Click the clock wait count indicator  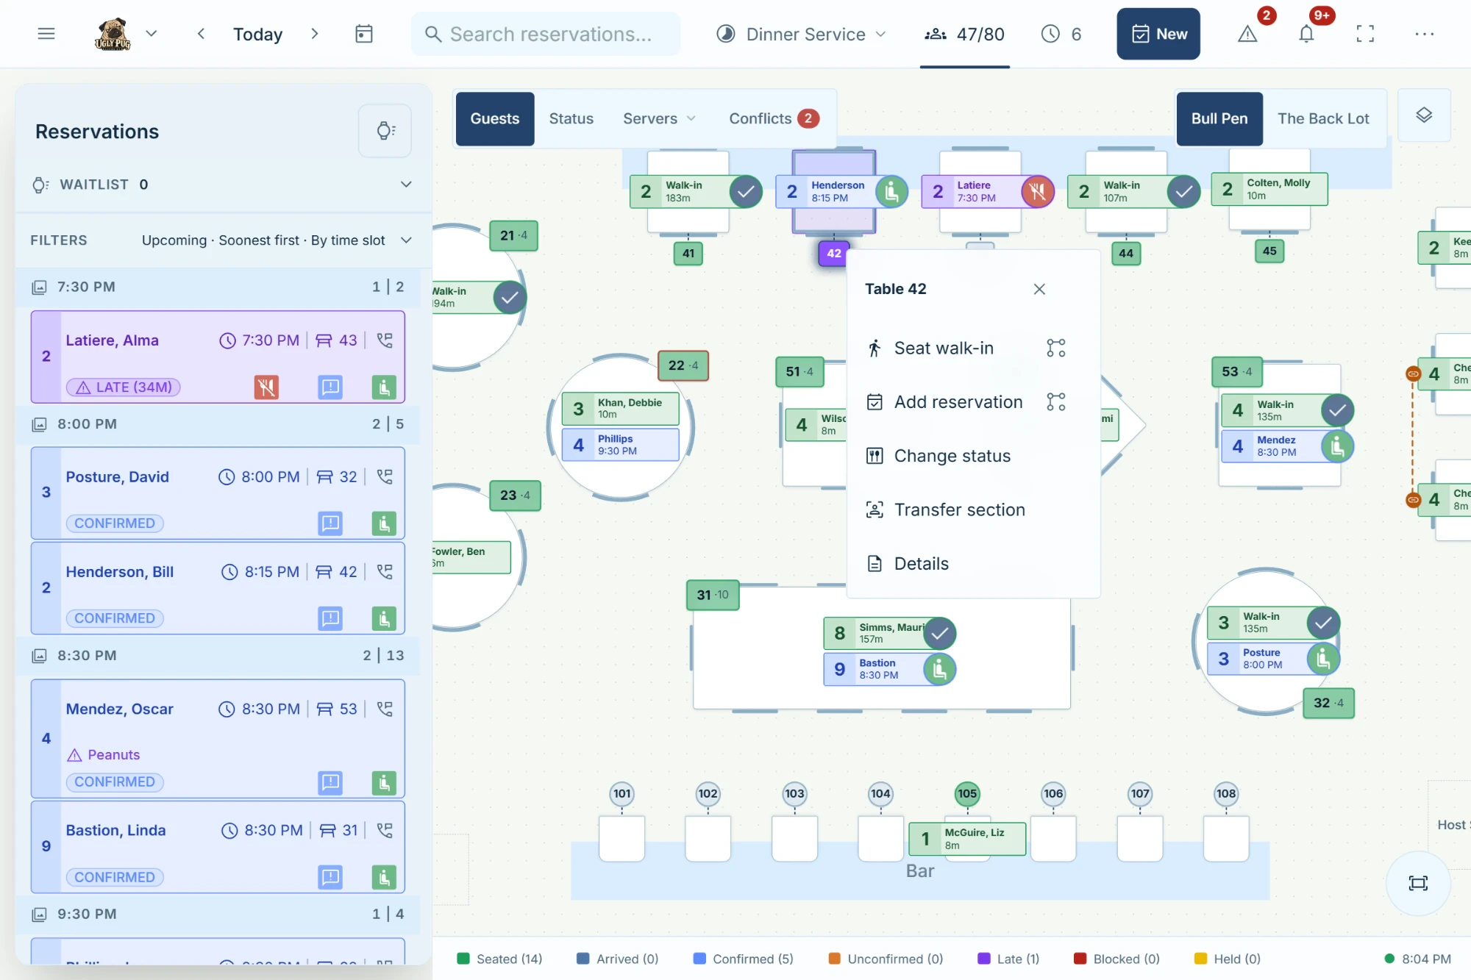coord(1061,34)
